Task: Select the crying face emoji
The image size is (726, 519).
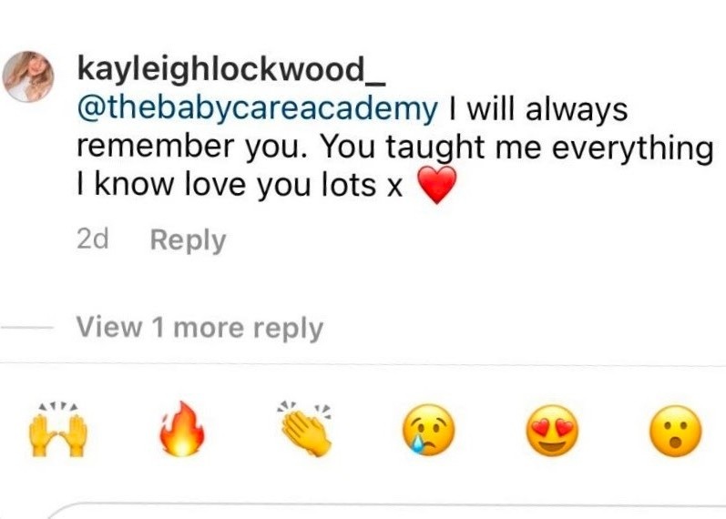Action: click(x=429, y=431)
